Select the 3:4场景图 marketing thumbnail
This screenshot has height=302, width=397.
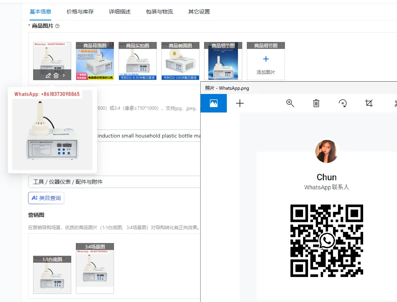point(95,268)
